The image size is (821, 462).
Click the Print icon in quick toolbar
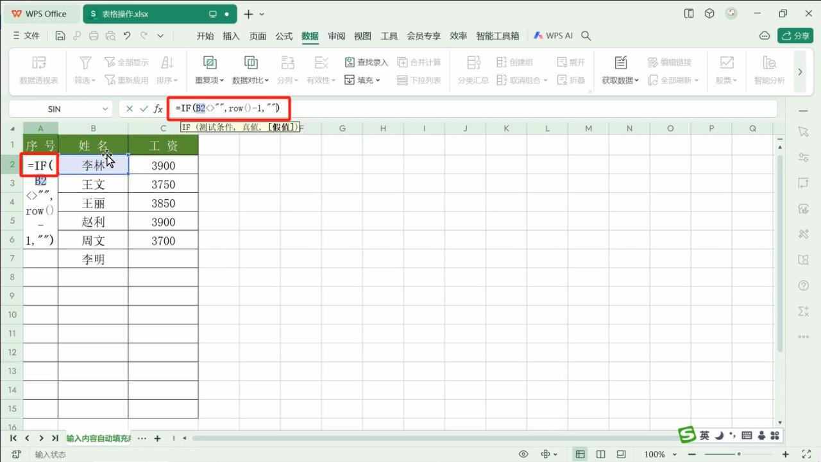tap(94, 36)
